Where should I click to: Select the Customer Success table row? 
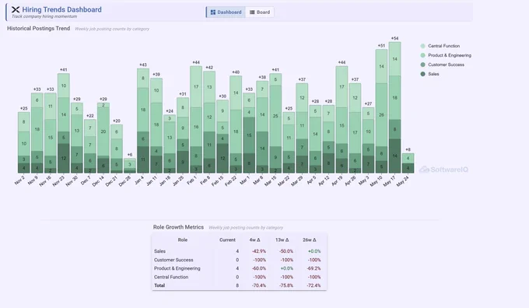coord(239,260)
